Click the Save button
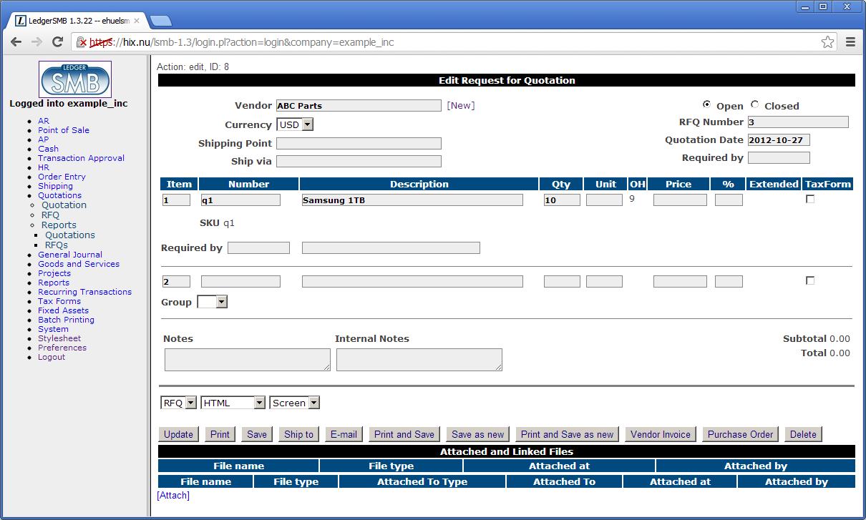The height and width of the screenshot is (520, 866). click(x=257, y=434)
